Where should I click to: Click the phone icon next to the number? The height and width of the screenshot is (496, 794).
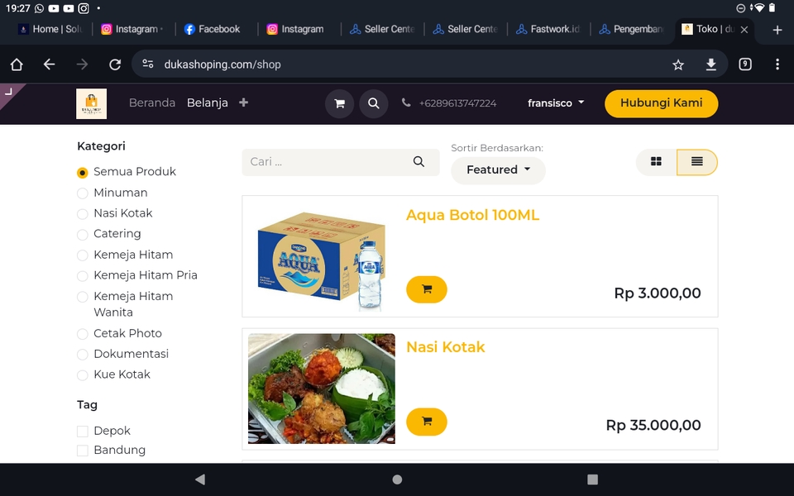click(404, 103)
